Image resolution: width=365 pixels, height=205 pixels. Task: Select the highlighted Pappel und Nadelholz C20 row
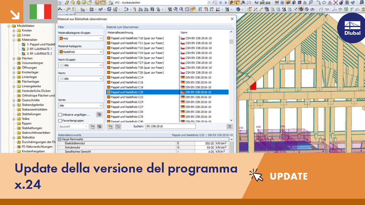click(x=168, y=92)
